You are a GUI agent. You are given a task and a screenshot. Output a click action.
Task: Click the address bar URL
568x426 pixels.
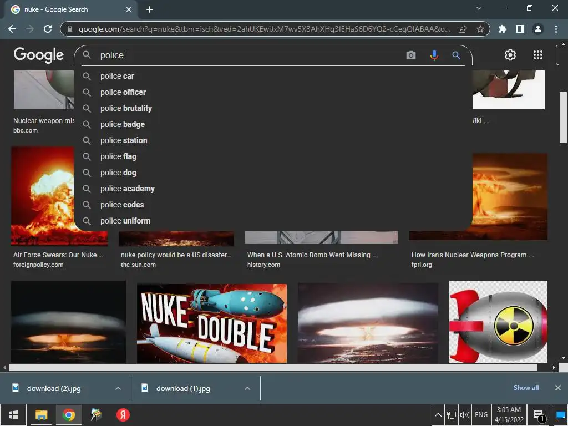[x=265, y=29]
